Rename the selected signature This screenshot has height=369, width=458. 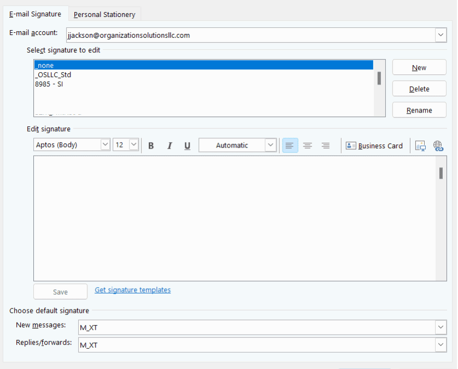(x=419, y=110)
